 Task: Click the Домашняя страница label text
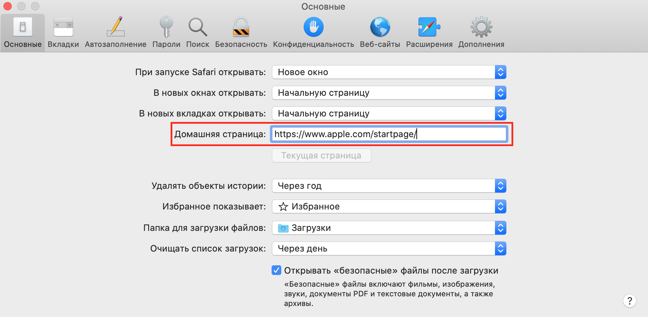click(x=220, y=134)
